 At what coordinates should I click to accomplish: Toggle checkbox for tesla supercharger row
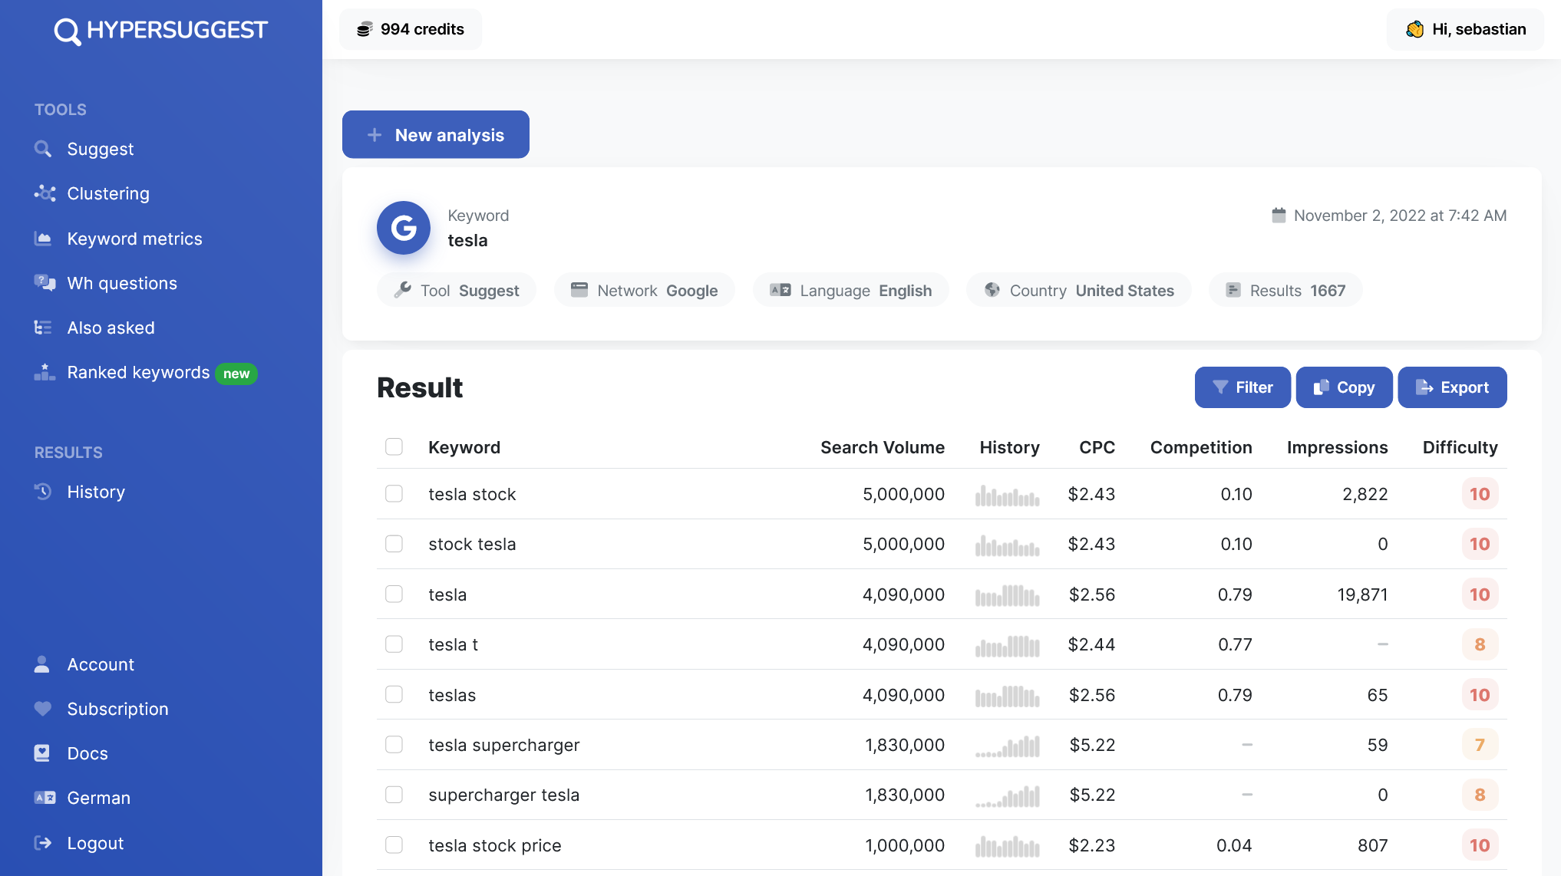394,744
